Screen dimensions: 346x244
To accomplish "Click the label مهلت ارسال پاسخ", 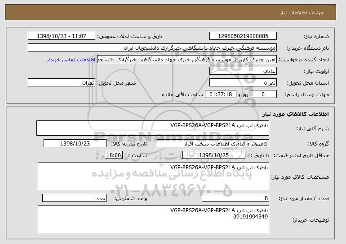I will (x=307, y=94).
